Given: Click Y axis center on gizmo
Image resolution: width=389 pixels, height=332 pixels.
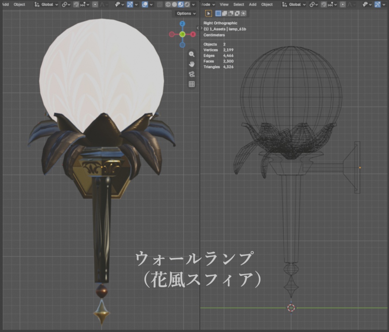Looking at the screenshot, I should point(182,34).
